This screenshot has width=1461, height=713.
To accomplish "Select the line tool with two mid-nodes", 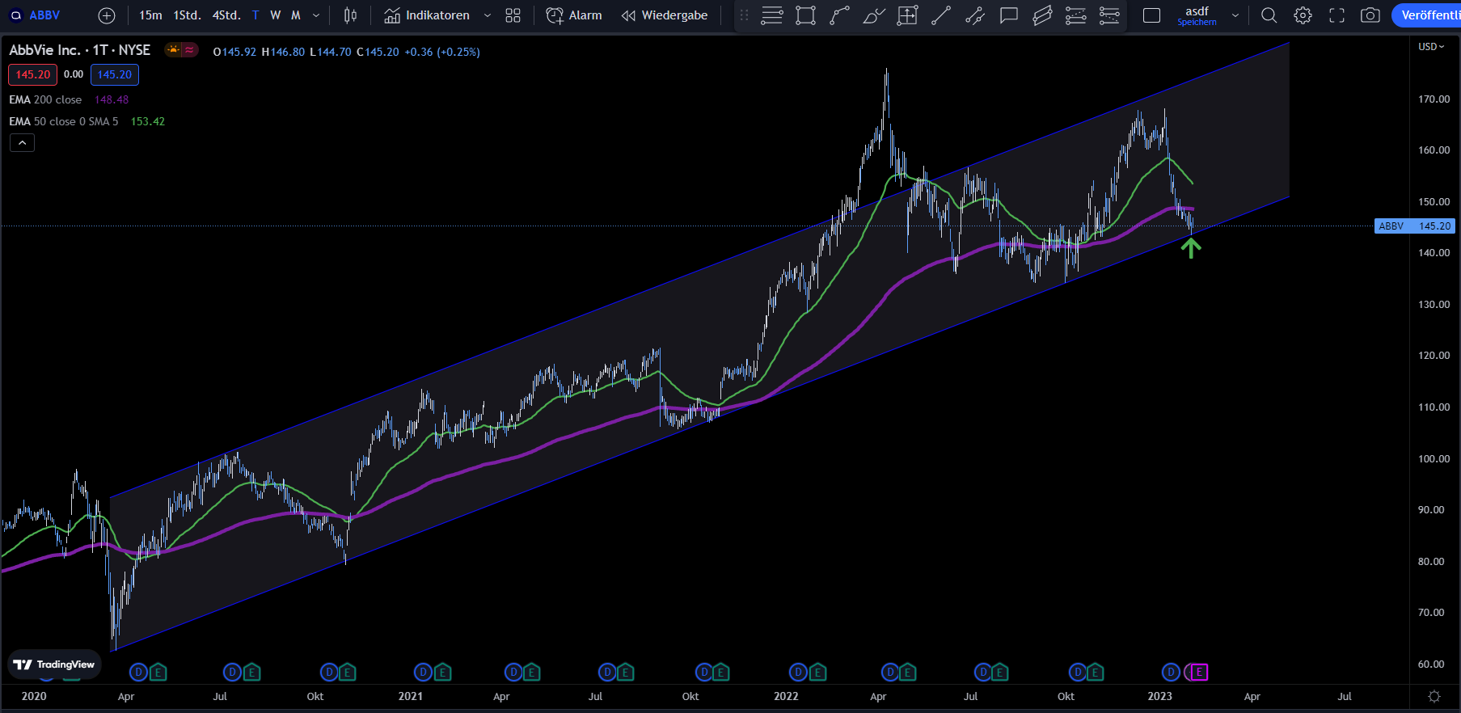I will point(975,15).
